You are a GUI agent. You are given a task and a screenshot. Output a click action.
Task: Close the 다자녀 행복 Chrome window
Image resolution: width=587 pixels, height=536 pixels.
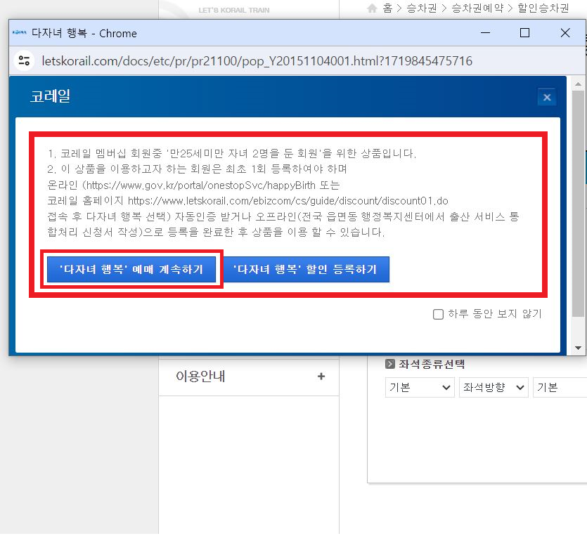(x=565, y=33)
